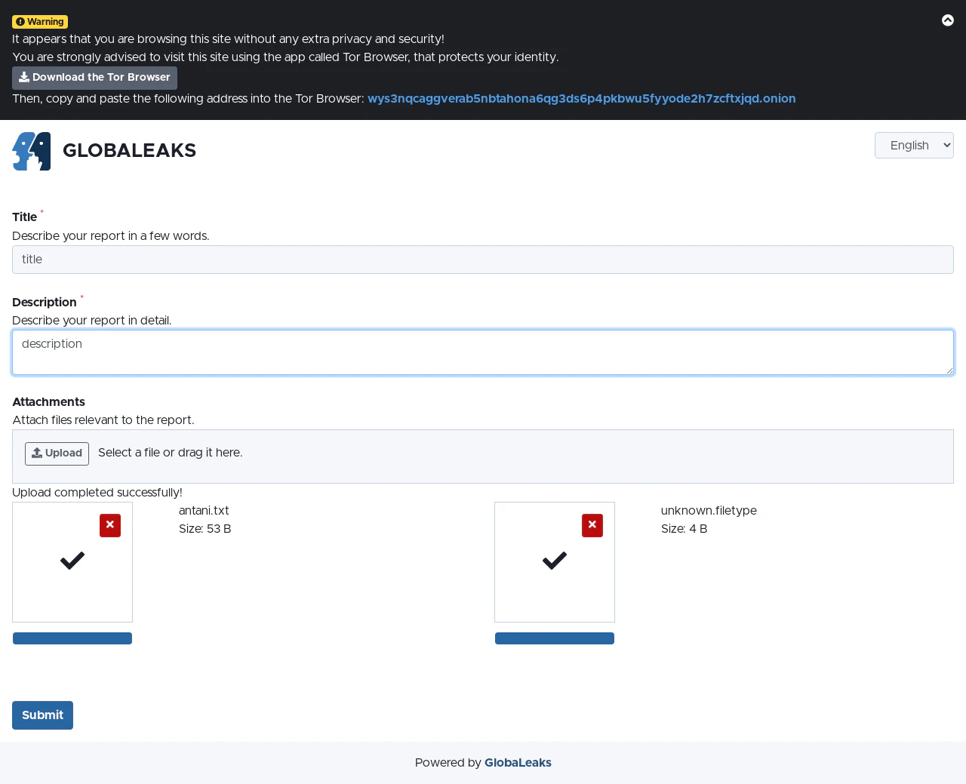Follow the GlobaLeaks link in the footer
The width and height of the screenshot is (966, 784).
coord(518,763)
